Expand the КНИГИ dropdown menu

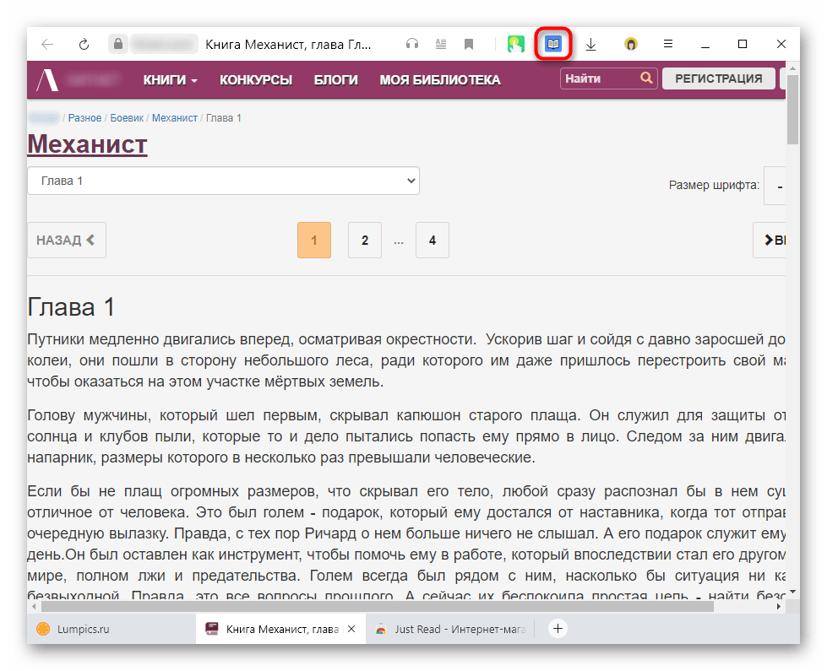[x=170, y=80]
